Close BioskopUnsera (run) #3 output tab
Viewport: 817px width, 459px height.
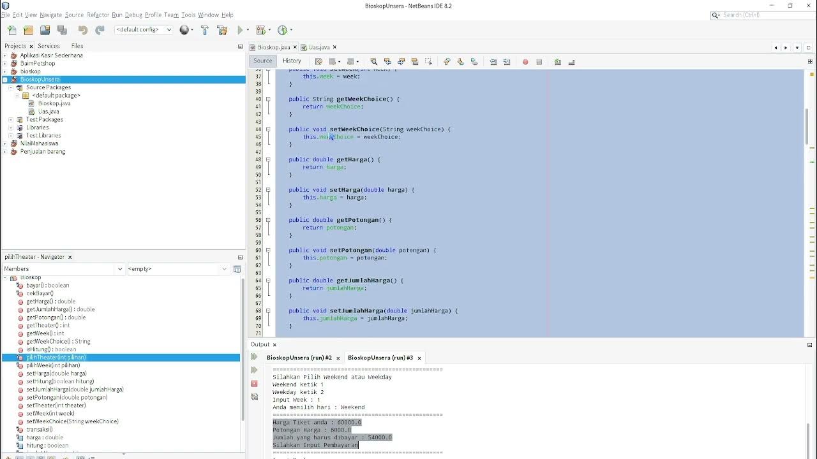pyautogui.click(x=419, y=358)
